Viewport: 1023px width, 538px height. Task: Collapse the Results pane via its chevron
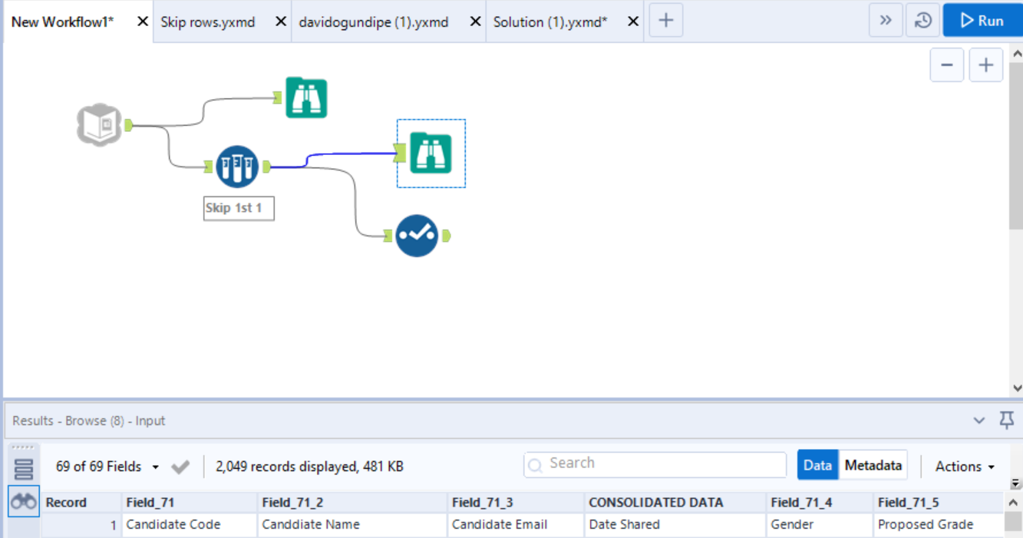click(979, 420)
